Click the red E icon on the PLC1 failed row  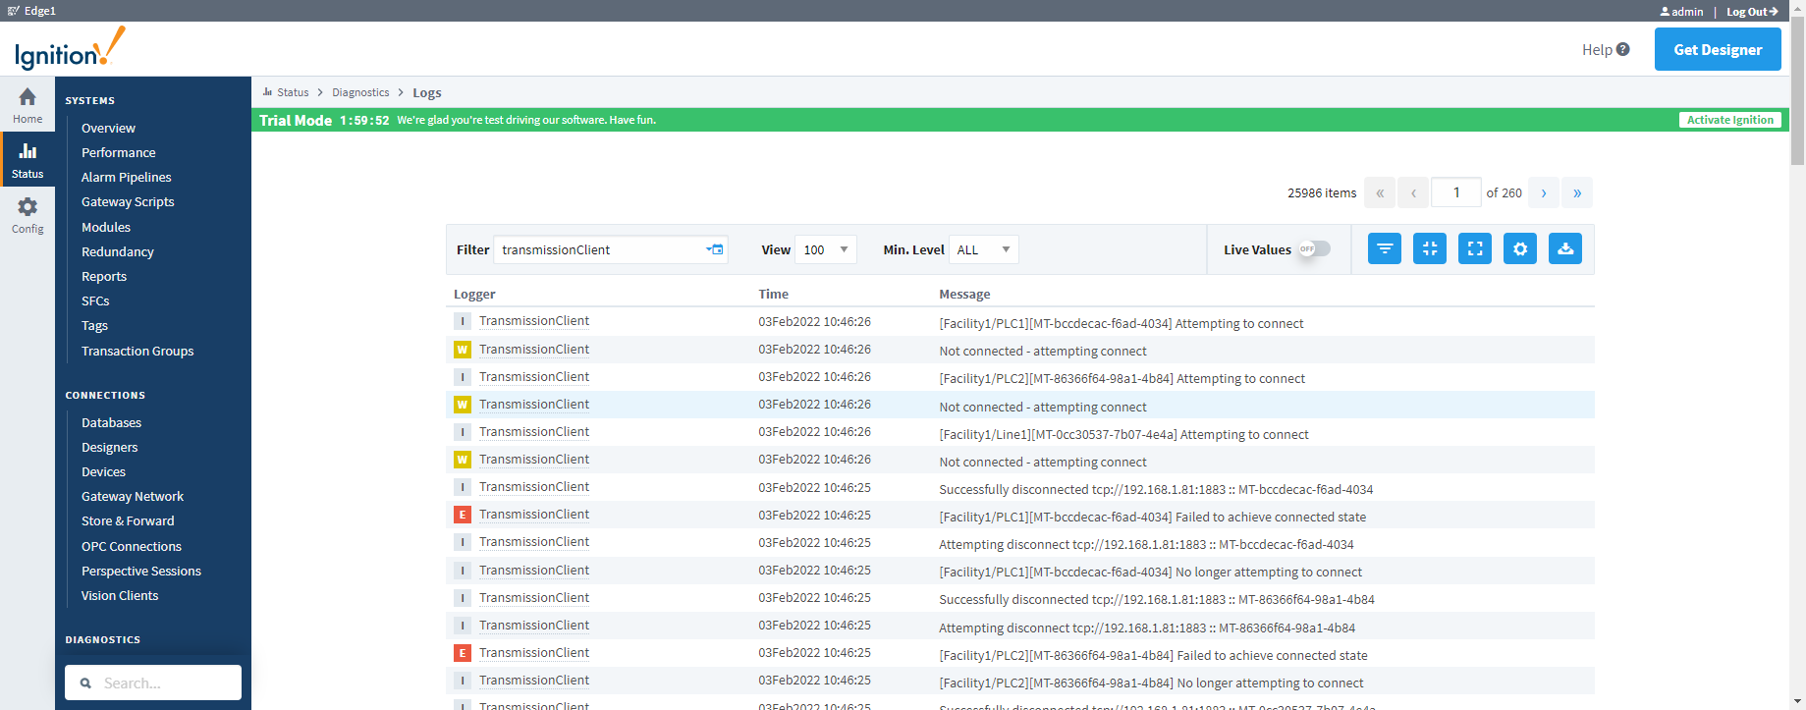tap(463, 515)
